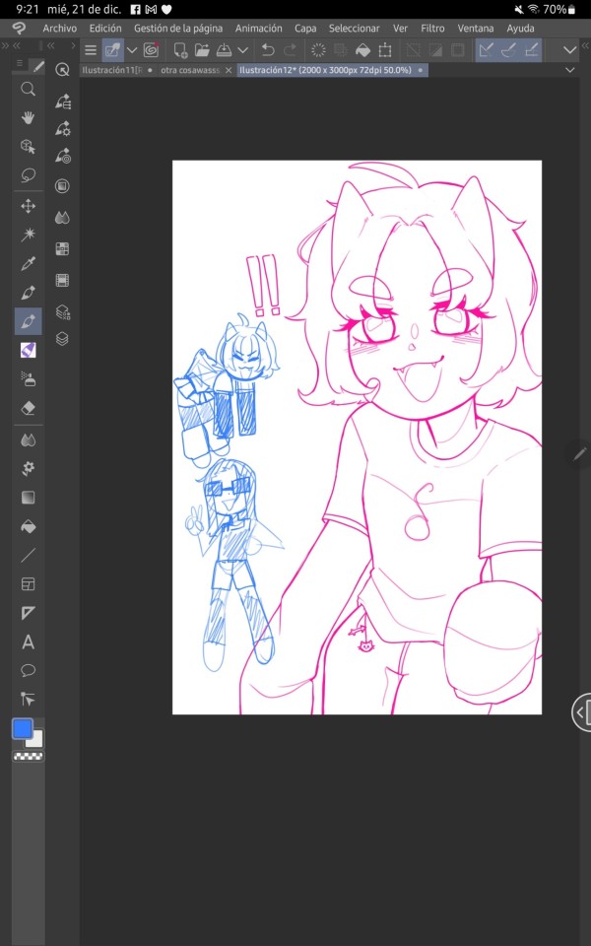Select the Move layer tool
Viewport: 591px width, 946px height.
point(28,207)
